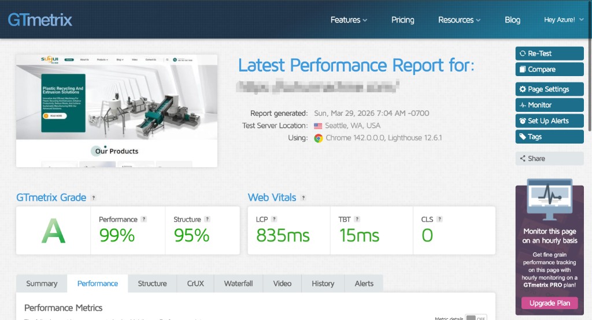Click Set Up Alerts
Viewport: 592px width, 320px height.
[x=549, y=121]
